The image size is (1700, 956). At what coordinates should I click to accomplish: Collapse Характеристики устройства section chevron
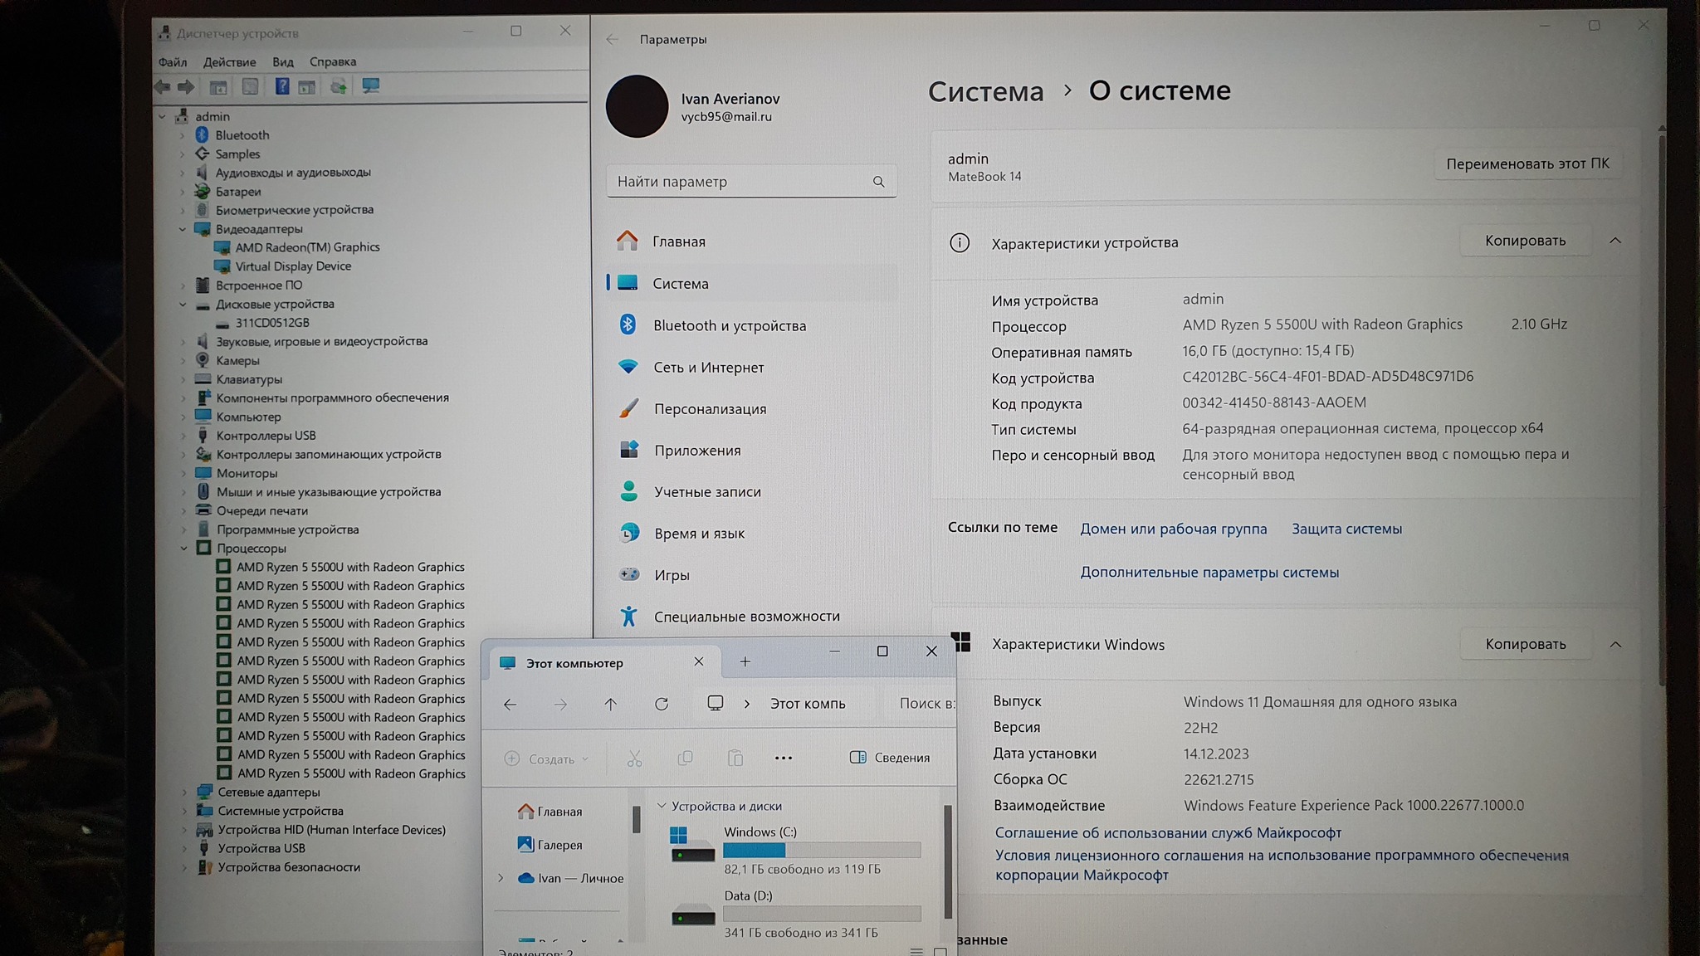pos(1615,241)
